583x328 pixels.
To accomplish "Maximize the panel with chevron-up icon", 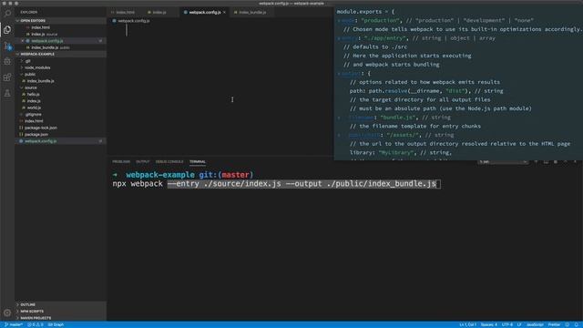I will click(566, 162).
